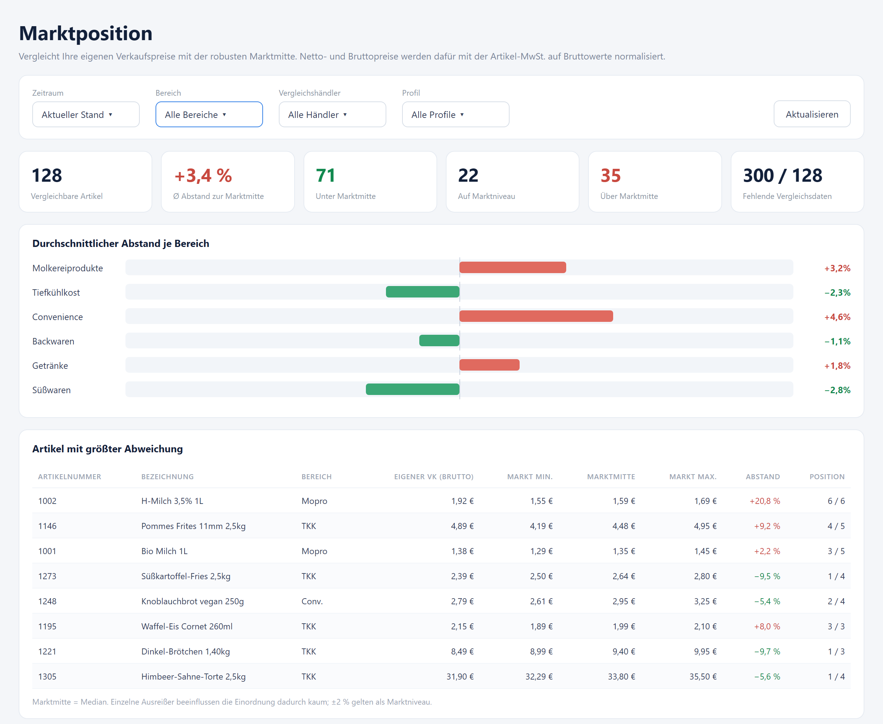Click the 'Marktposition' page heading

pos(85,33)
